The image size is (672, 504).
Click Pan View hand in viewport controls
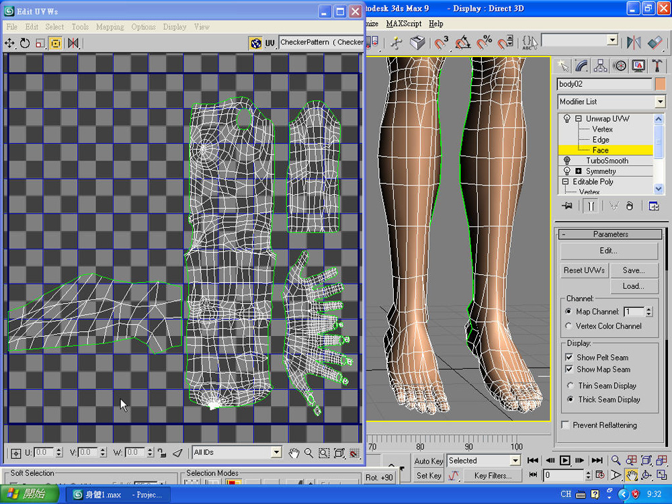[631, 475]
